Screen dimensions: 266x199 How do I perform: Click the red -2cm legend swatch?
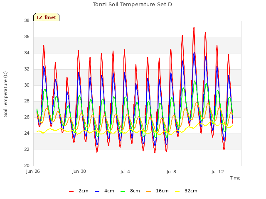tap(71, 192)
